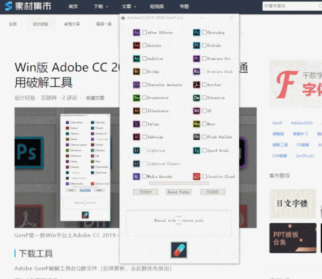Open the Zer0Cod3 tag link
322x279 pixels.
[x=305, y=156]
